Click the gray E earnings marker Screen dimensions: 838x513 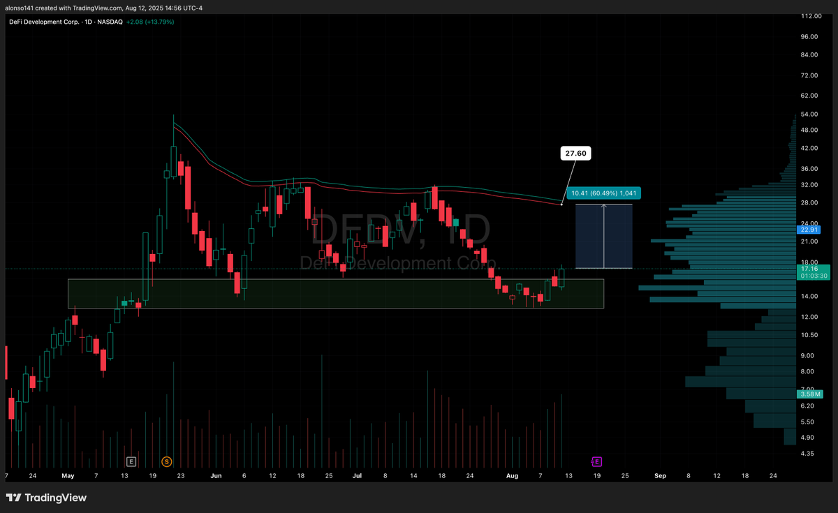(131, 461)
